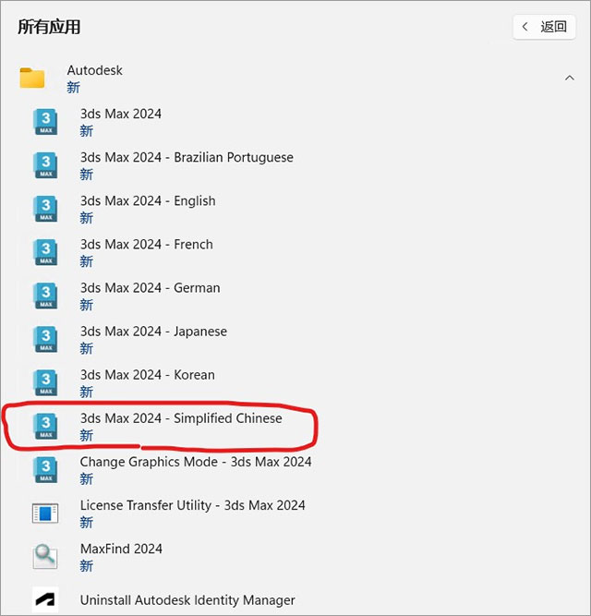591x616 pixels.
Task: Click the 3ds Max Simplified Chinese icon
Action: click(x=46, y=427)
